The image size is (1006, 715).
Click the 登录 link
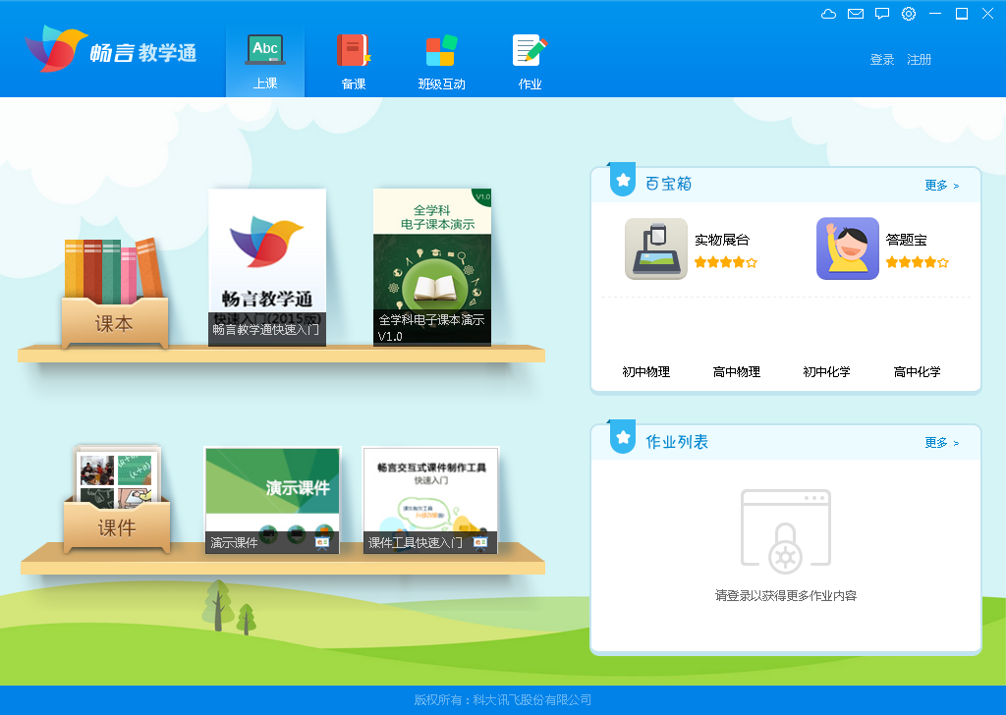click(881, 60)
